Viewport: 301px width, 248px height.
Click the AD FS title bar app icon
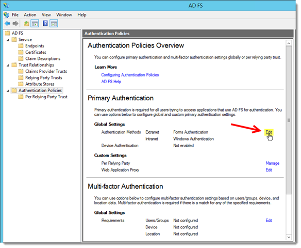[6, 6]
